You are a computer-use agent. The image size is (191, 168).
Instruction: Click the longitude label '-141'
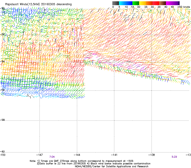point(114,155)
